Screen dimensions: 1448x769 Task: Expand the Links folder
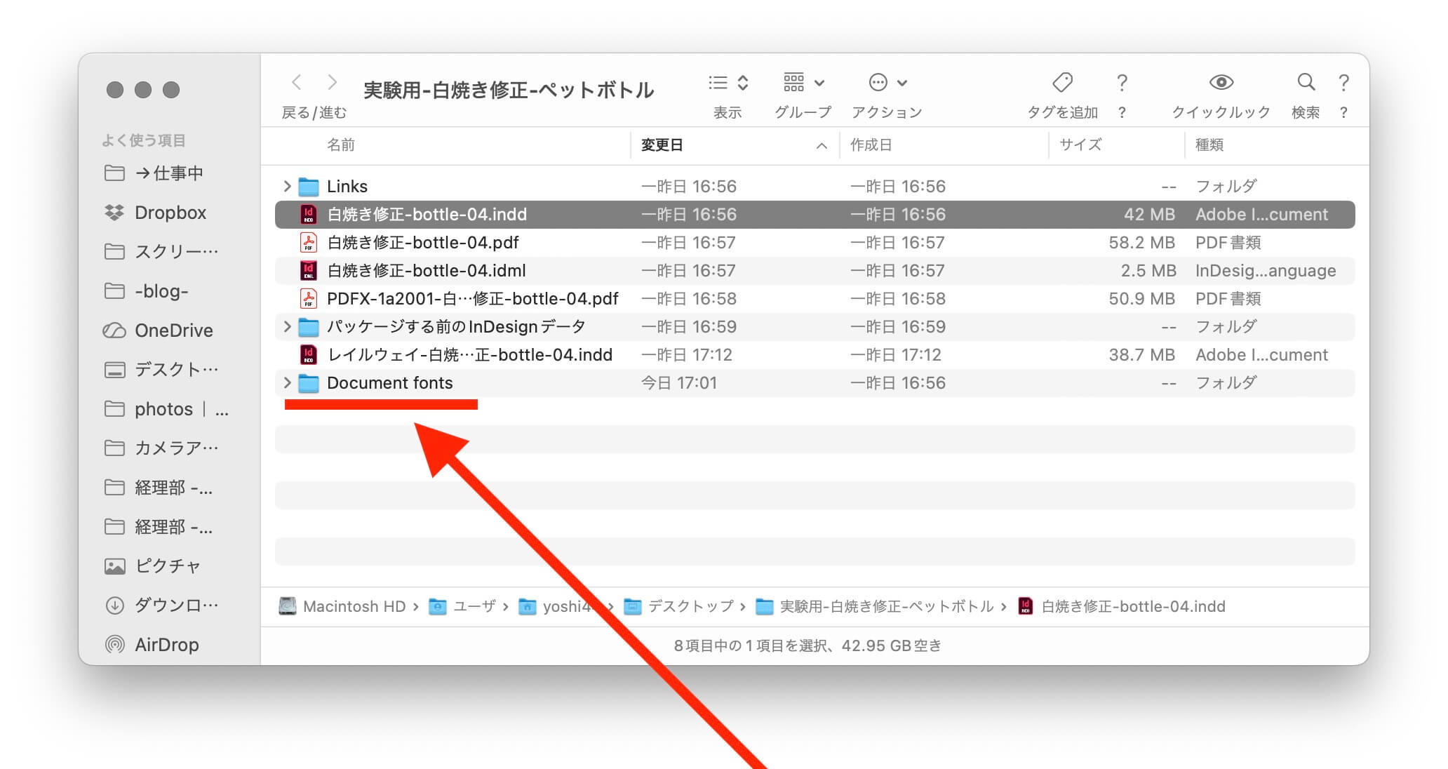tap(287, 186)
